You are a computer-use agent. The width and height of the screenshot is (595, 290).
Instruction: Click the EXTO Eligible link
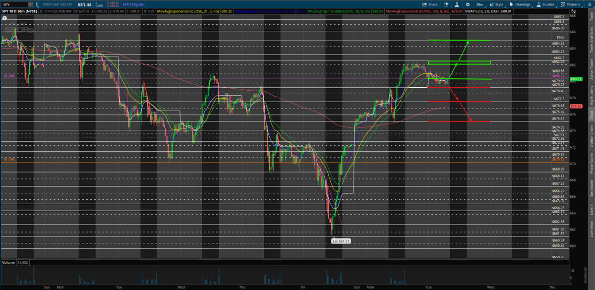pos(132,4)
